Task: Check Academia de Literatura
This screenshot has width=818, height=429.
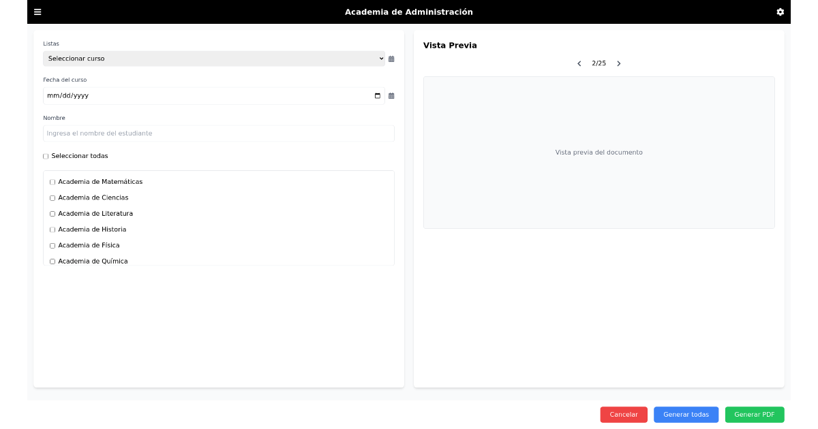Action: click(x=52, y=213)
